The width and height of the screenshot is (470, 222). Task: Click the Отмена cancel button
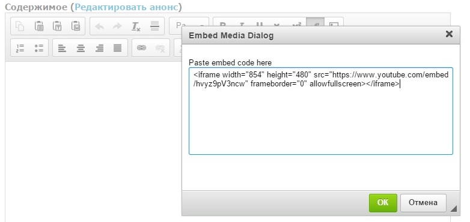[x=423, y=203]
